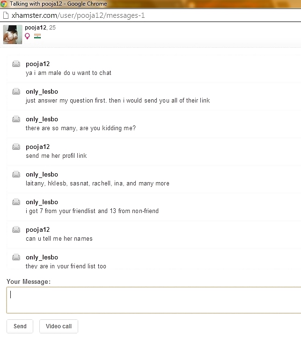
Task: Click the page icon in the address bar
Action: pyautogui.click(x=6, y=15)
